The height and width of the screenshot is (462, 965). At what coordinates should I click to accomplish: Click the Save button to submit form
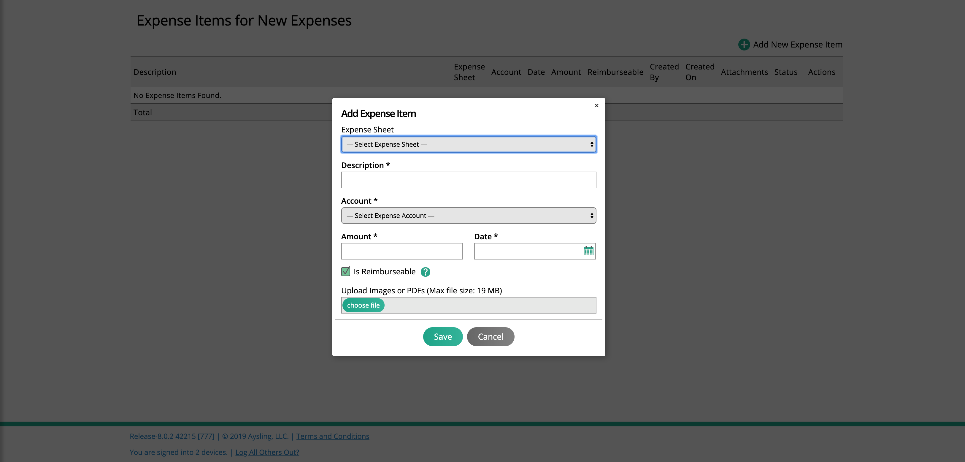(x=442, y=336)
